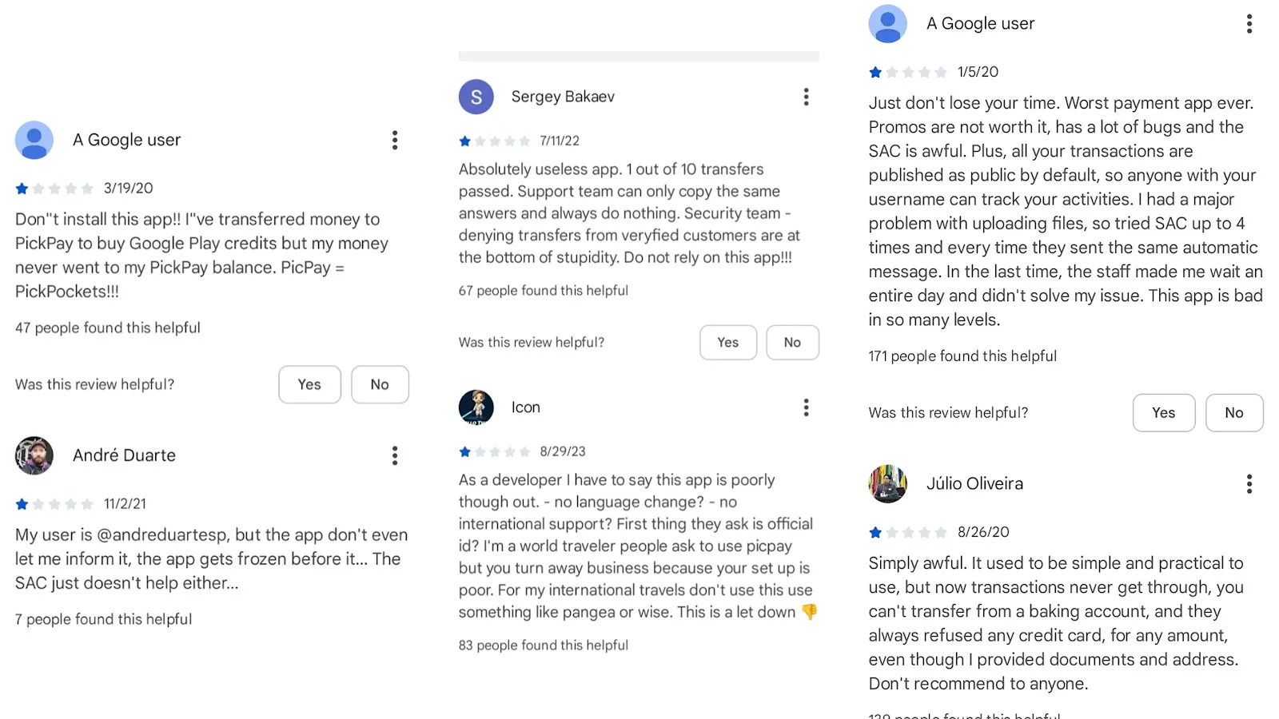Mark the PickPay PickPockets review as helpful with Yes
Screen dimensions: 1279x719
coord(309,384)
